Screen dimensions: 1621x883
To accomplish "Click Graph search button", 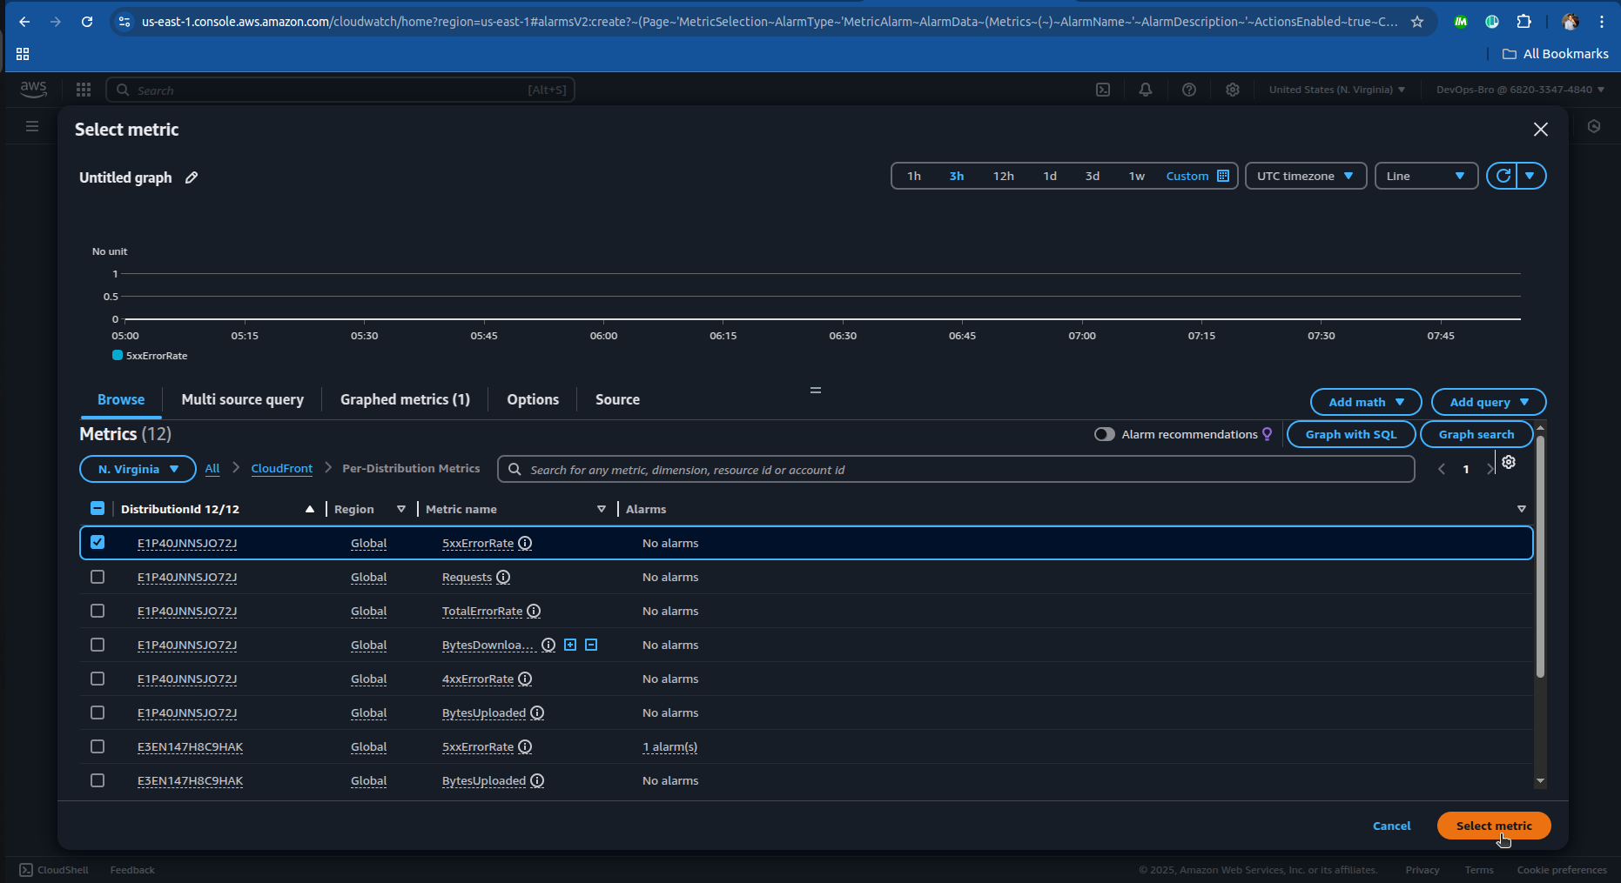I will click(x=1476, y=434).
